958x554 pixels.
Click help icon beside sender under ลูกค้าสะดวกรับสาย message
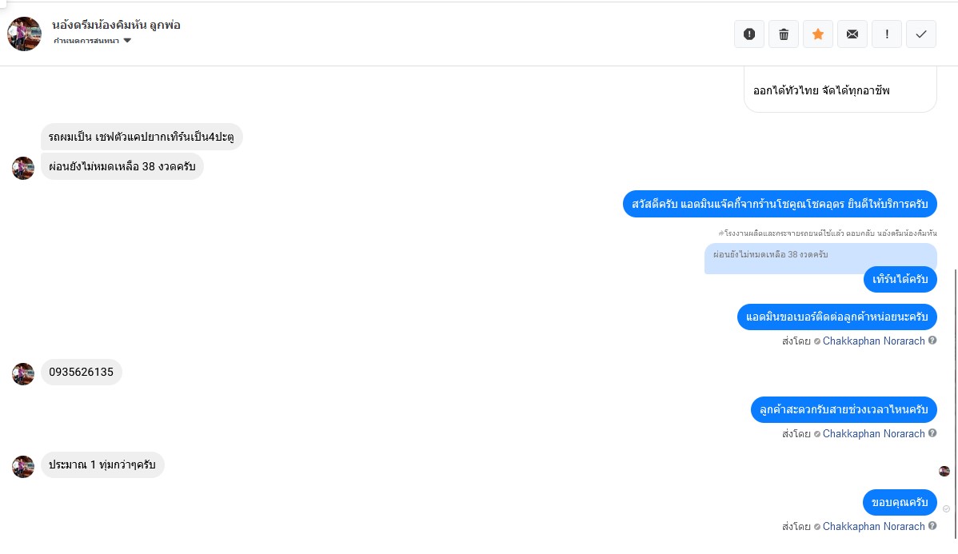932,434
